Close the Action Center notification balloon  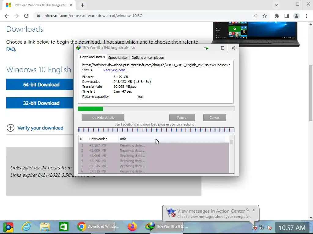pyautogui.click(x=253, y=210)
